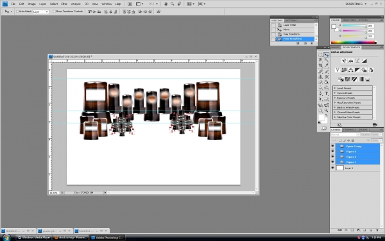Click the Zoom tool in application bar
Screen dimensions: 385x241
(173, 4)
